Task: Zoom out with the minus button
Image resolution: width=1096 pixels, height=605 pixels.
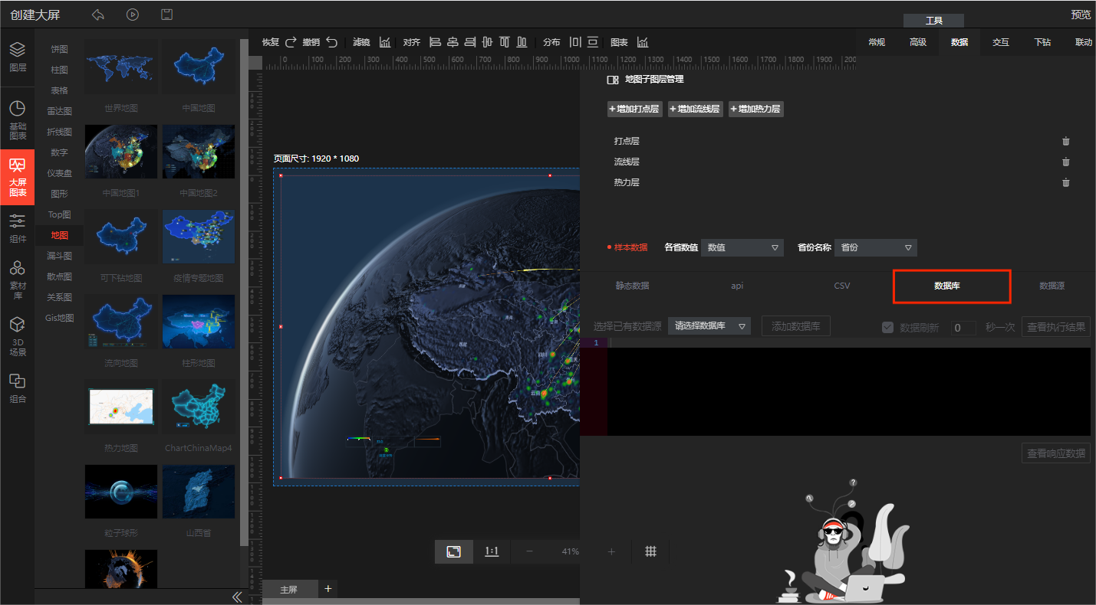Action: pos(529,551)
